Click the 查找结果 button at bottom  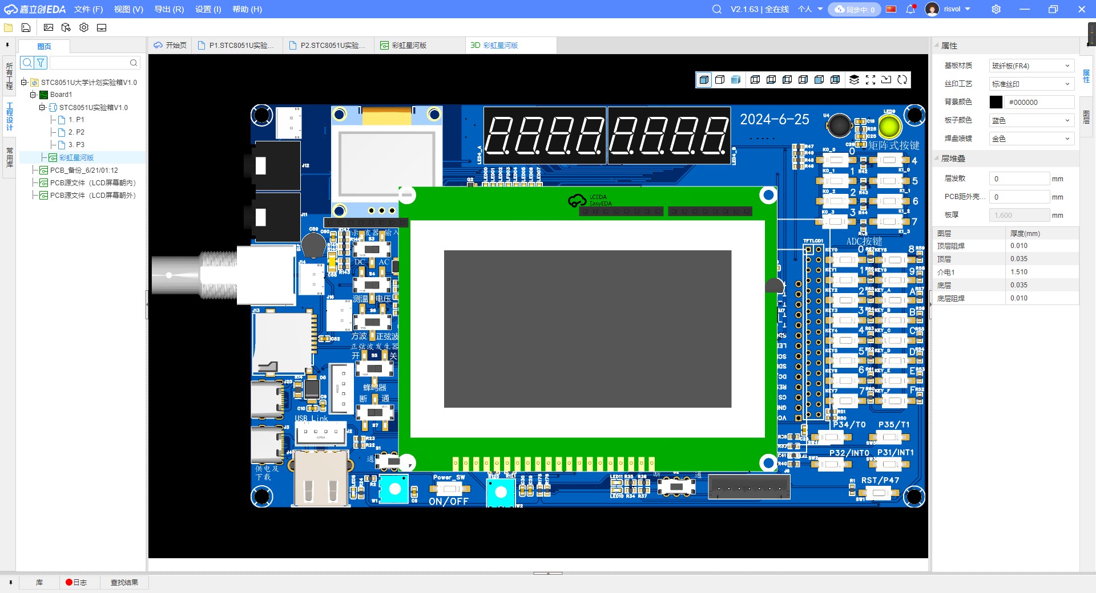124,582
